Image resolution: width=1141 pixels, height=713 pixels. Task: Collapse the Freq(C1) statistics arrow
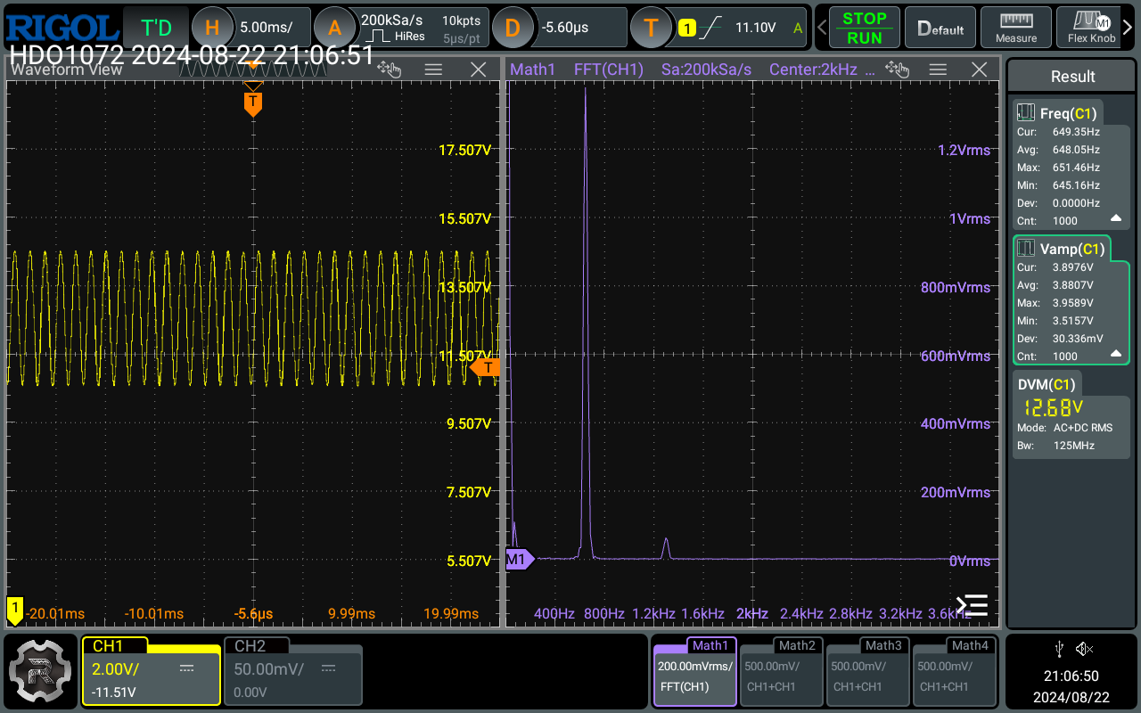[1116, 219]
